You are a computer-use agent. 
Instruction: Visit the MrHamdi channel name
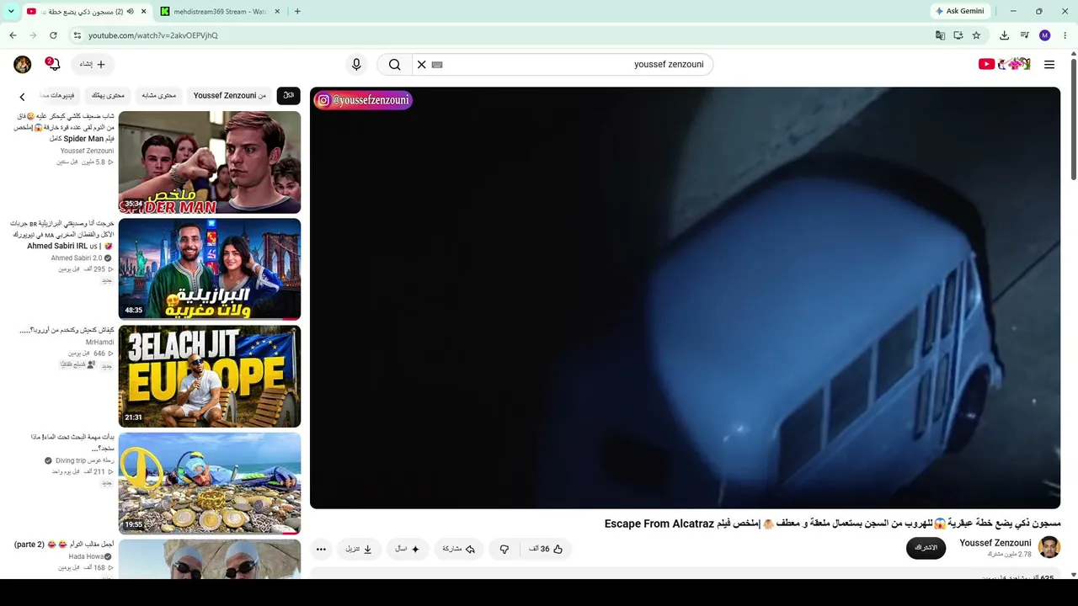tap(99, 343)
